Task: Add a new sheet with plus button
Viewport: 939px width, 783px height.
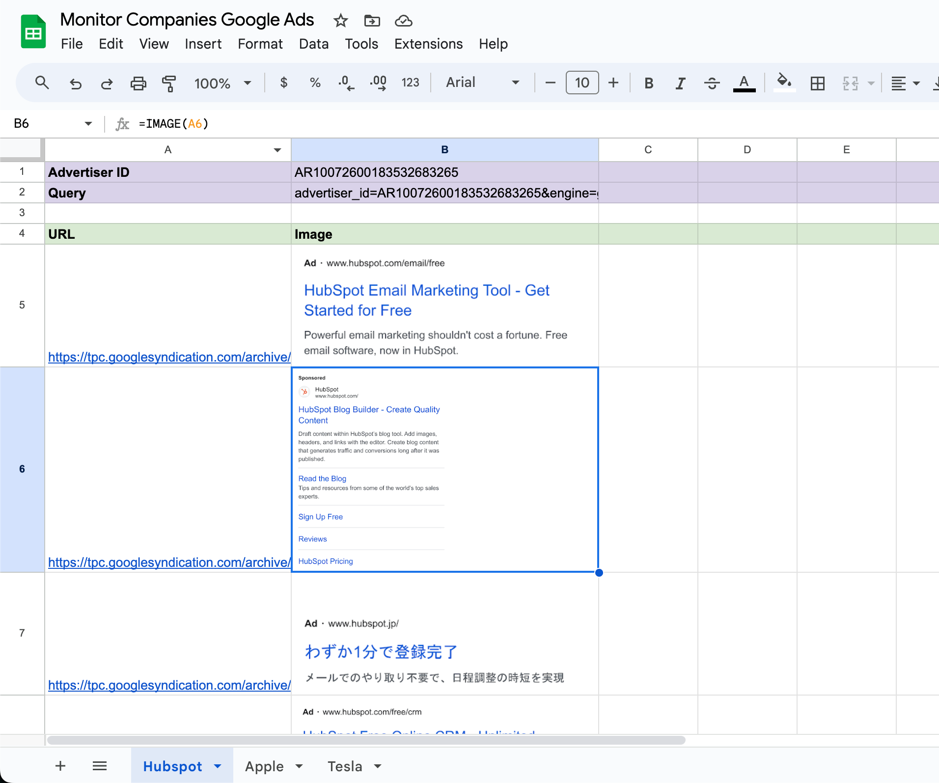Action: [60, 766]
